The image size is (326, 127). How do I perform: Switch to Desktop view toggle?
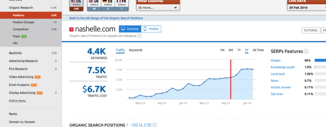click(130, 29)
